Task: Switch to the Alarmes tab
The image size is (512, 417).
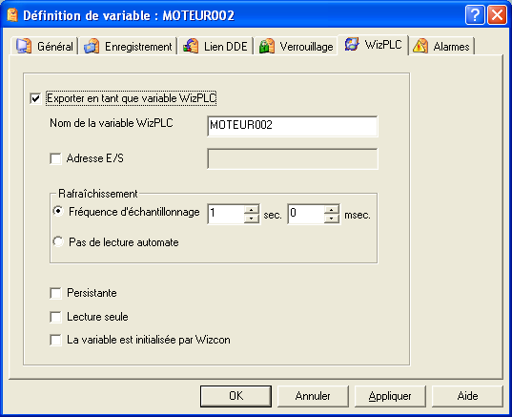Action: click(441, 46)
